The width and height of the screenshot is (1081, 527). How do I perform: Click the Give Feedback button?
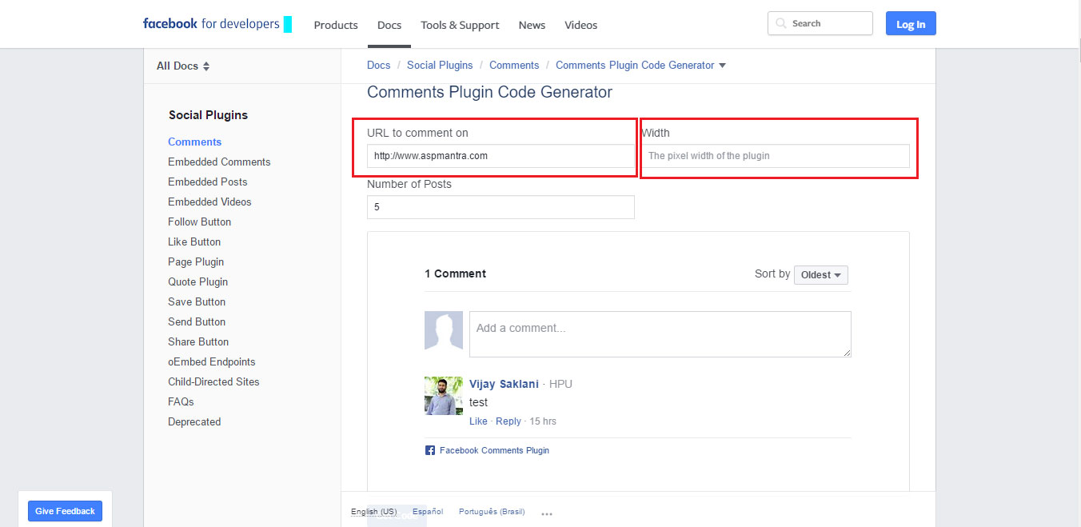(x=64, y=510)
